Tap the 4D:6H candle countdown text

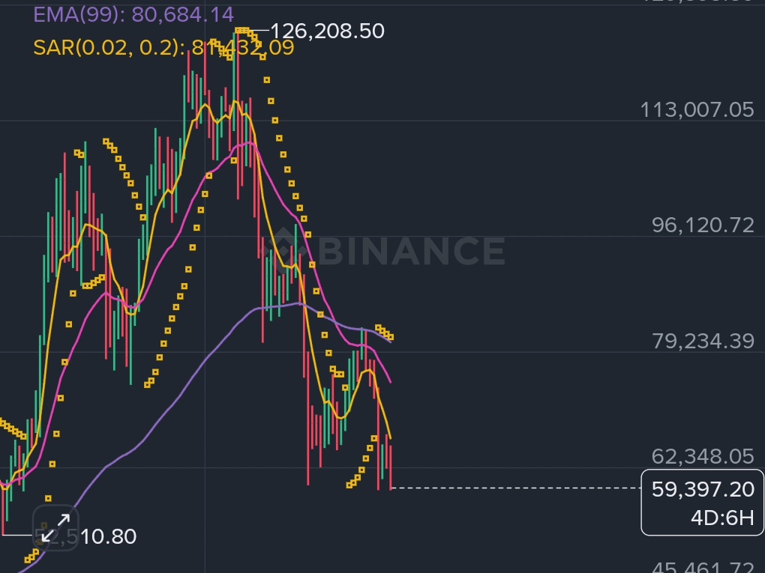tap(722, 518)
